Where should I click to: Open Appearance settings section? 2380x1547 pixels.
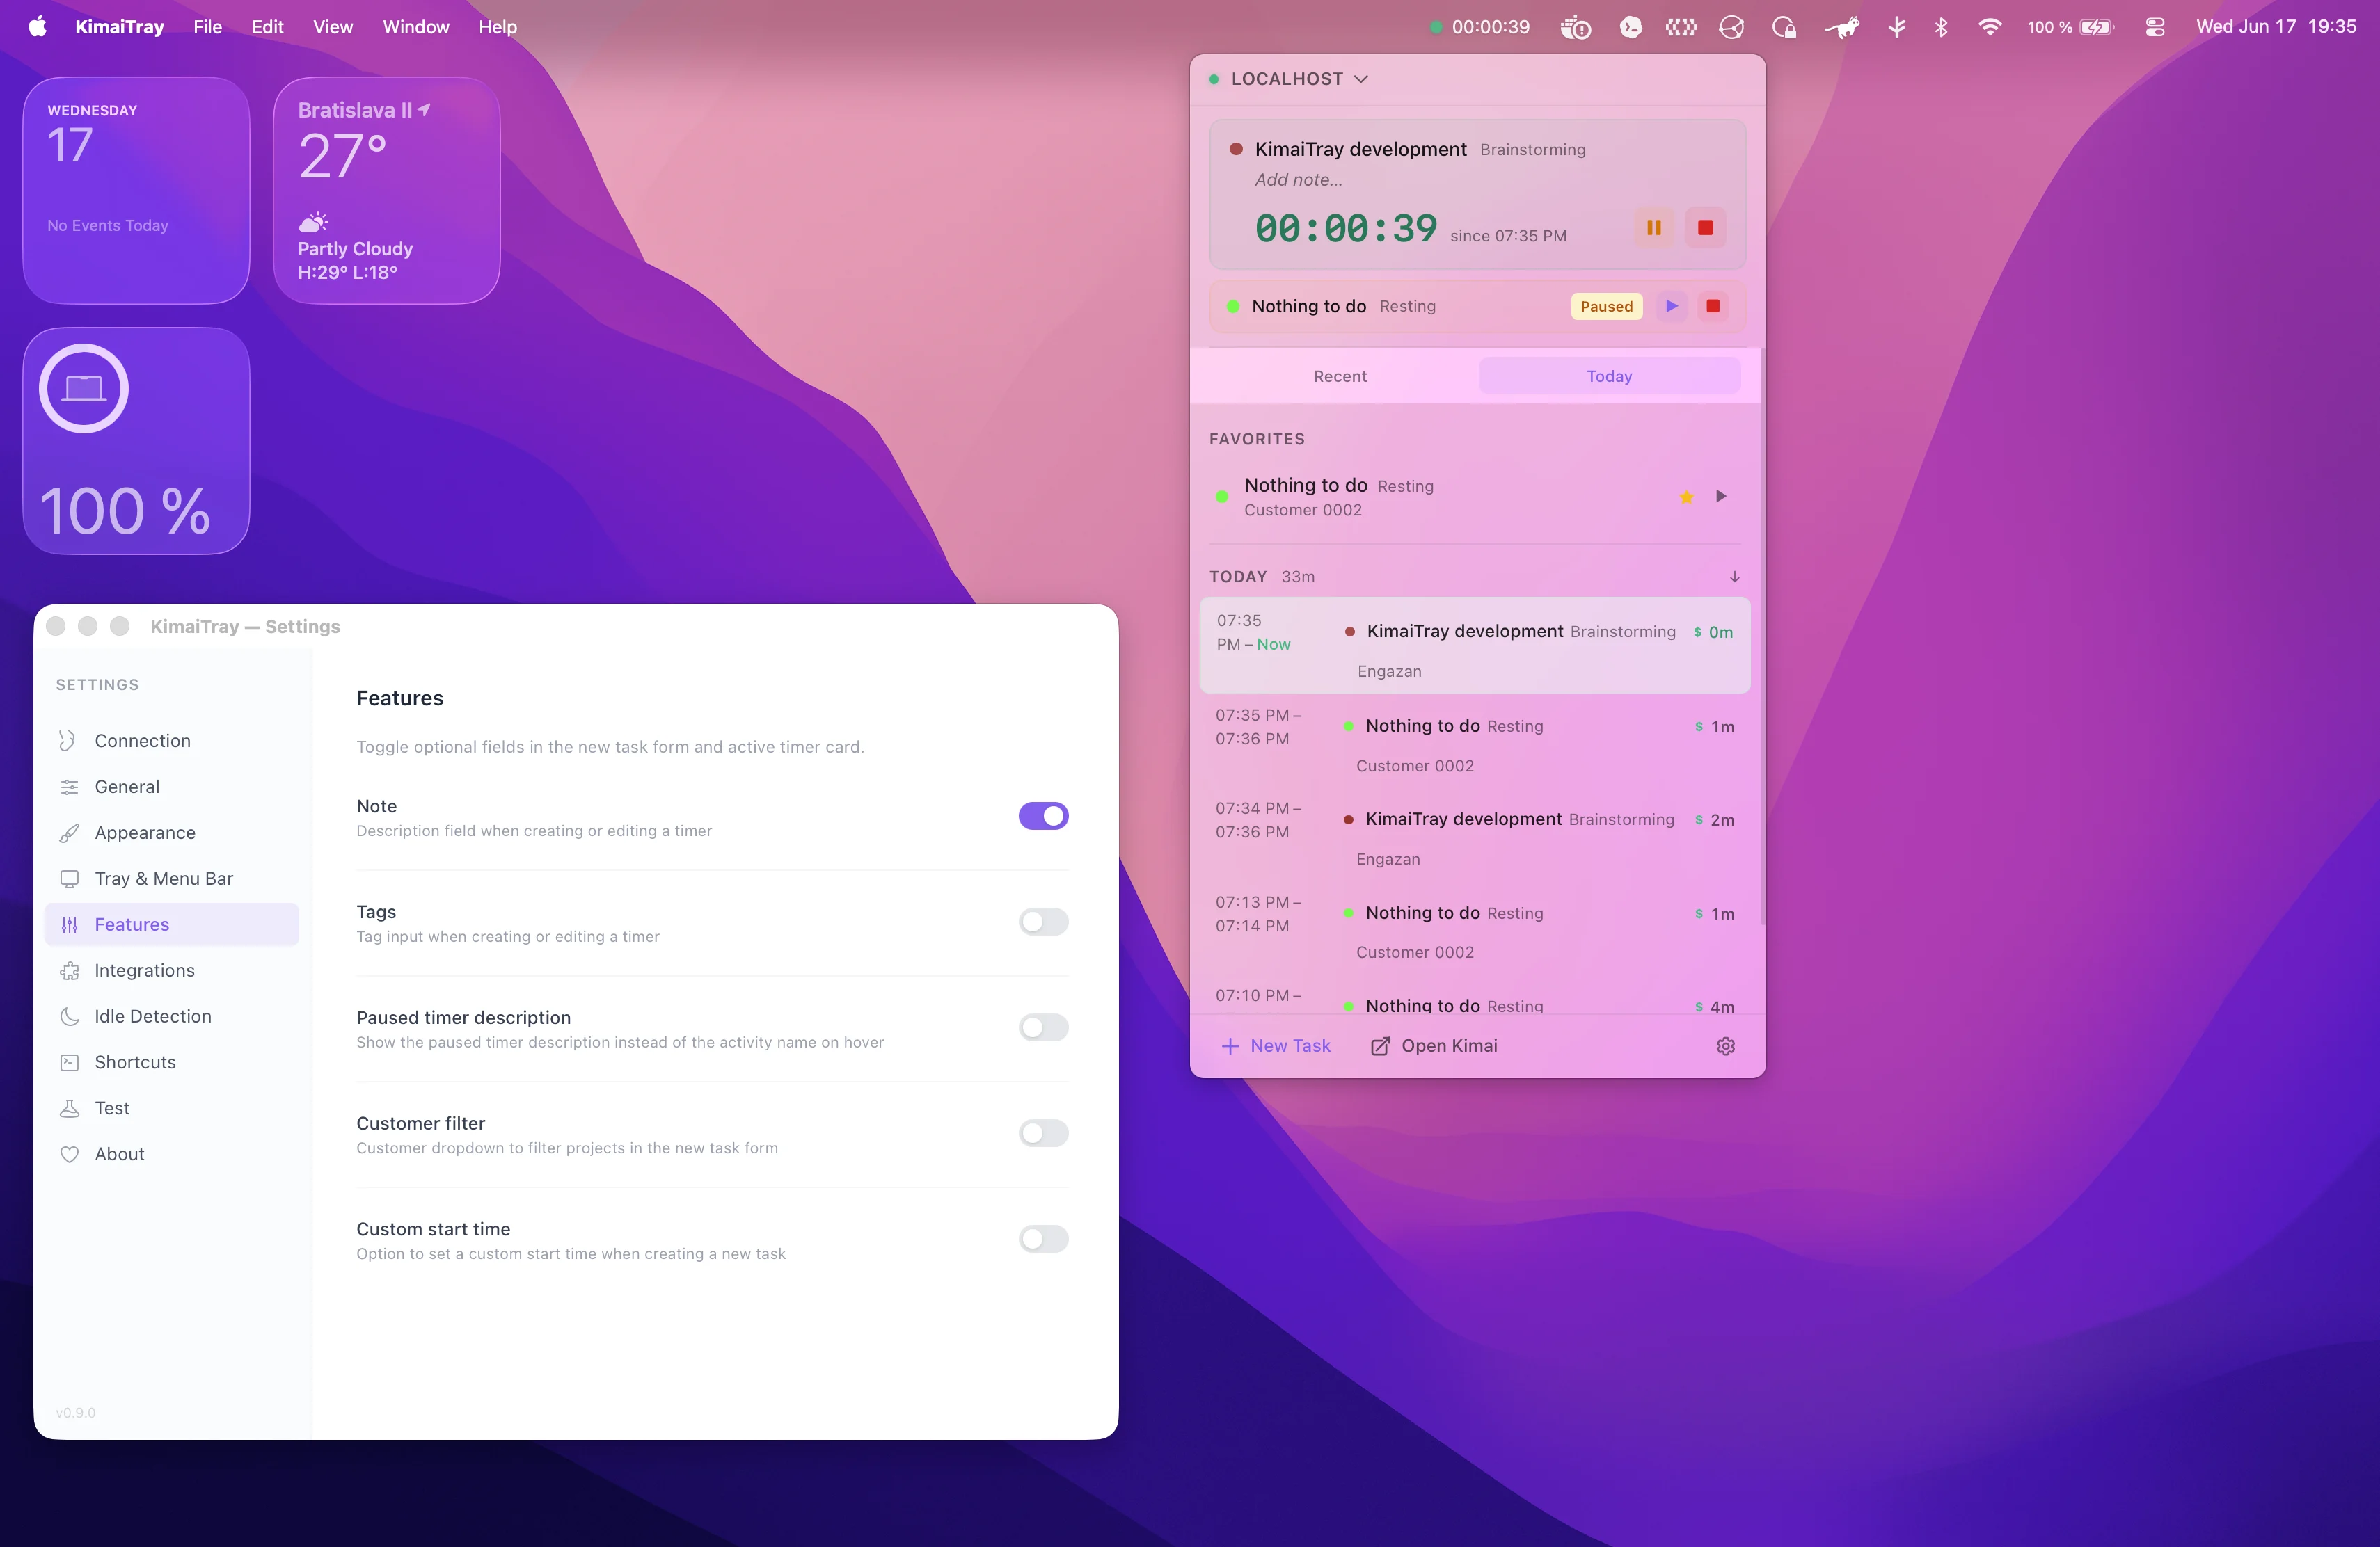tap(172, 833)
